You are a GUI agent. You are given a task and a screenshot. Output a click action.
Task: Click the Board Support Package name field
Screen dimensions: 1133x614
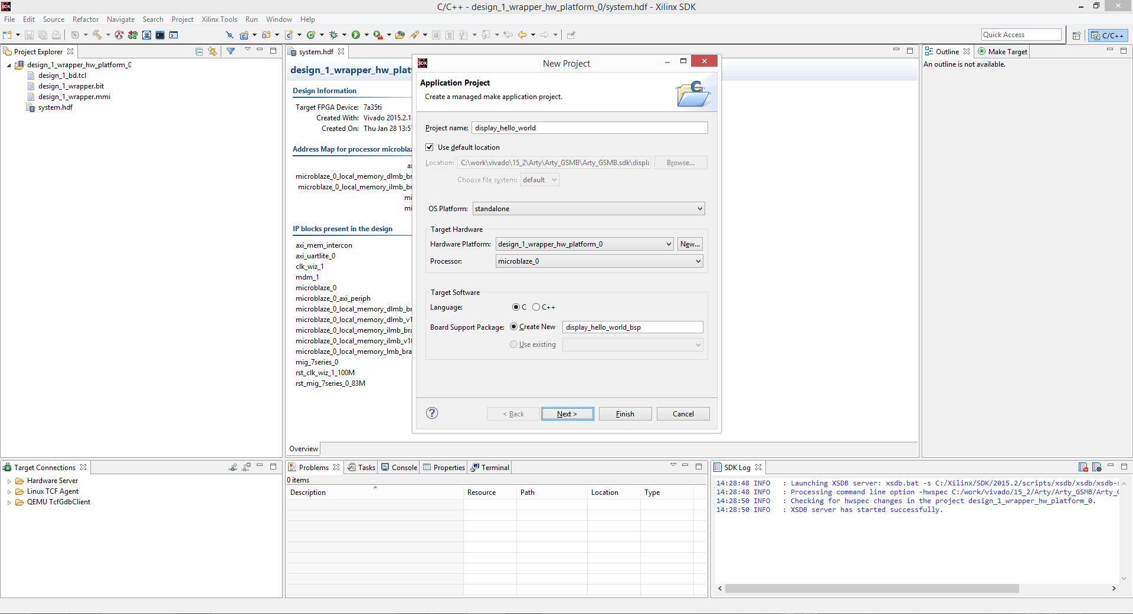click(x=633, y=327)
